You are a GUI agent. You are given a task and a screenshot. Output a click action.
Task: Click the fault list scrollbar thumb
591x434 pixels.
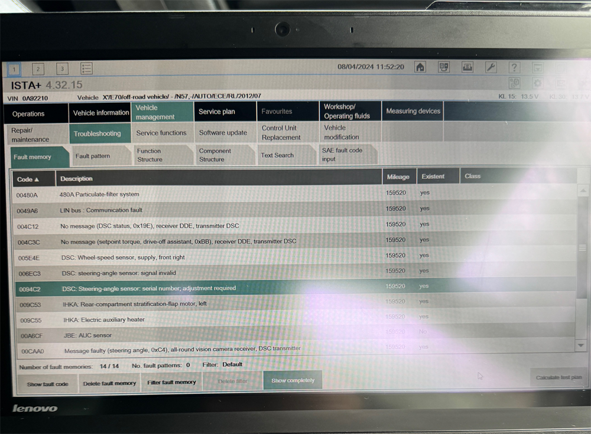pos(582,247)
